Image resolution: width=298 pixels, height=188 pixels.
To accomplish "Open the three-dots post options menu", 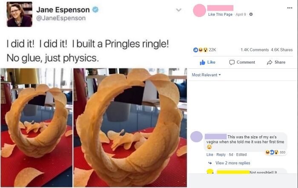I will (x=289, y=8).
